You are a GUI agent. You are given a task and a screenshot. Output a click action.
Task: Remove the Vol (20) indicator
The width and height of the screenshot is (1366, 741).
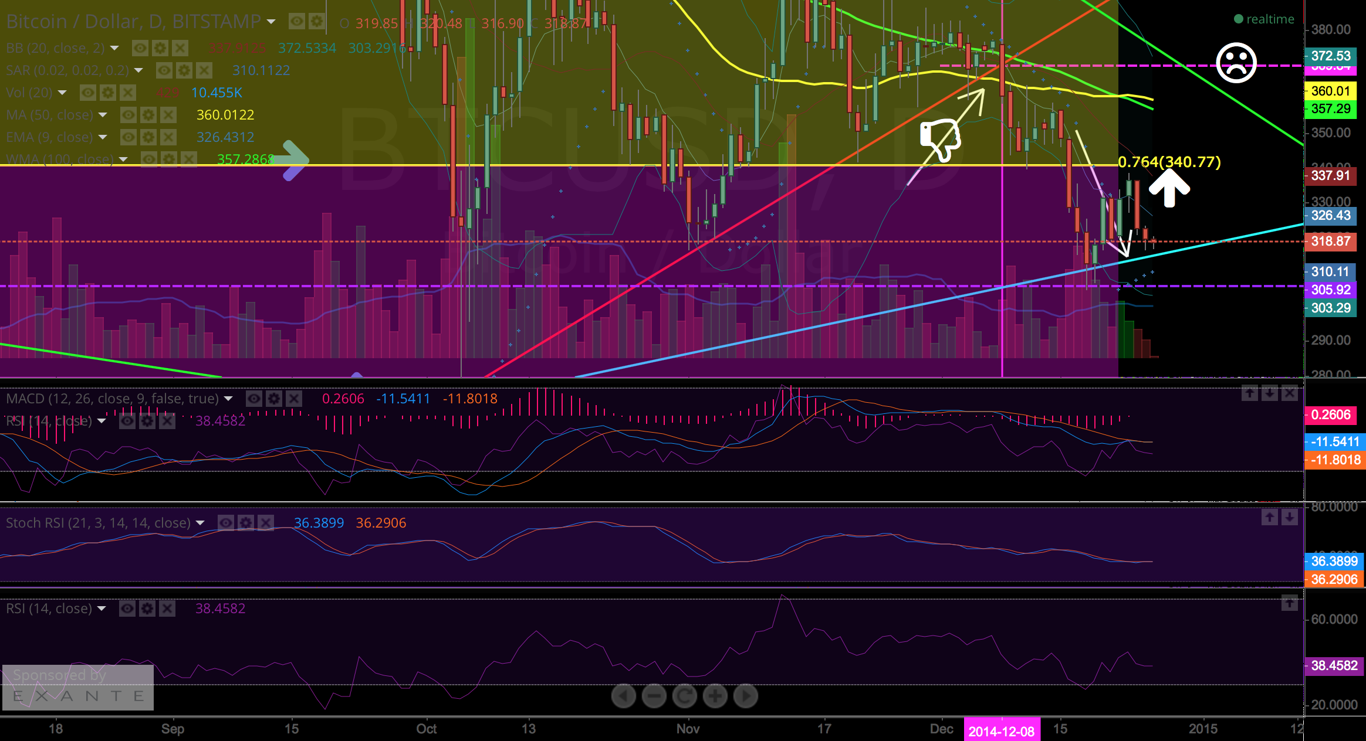point(128,93)
